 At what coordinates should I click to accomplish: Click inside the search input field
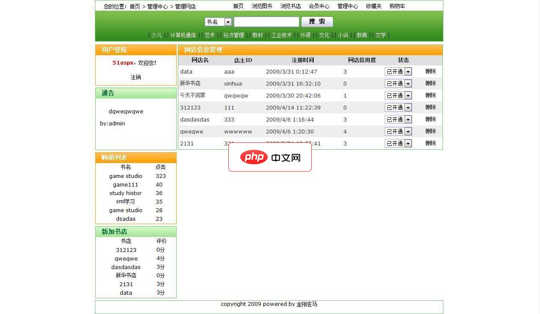[x=266, y=21]
